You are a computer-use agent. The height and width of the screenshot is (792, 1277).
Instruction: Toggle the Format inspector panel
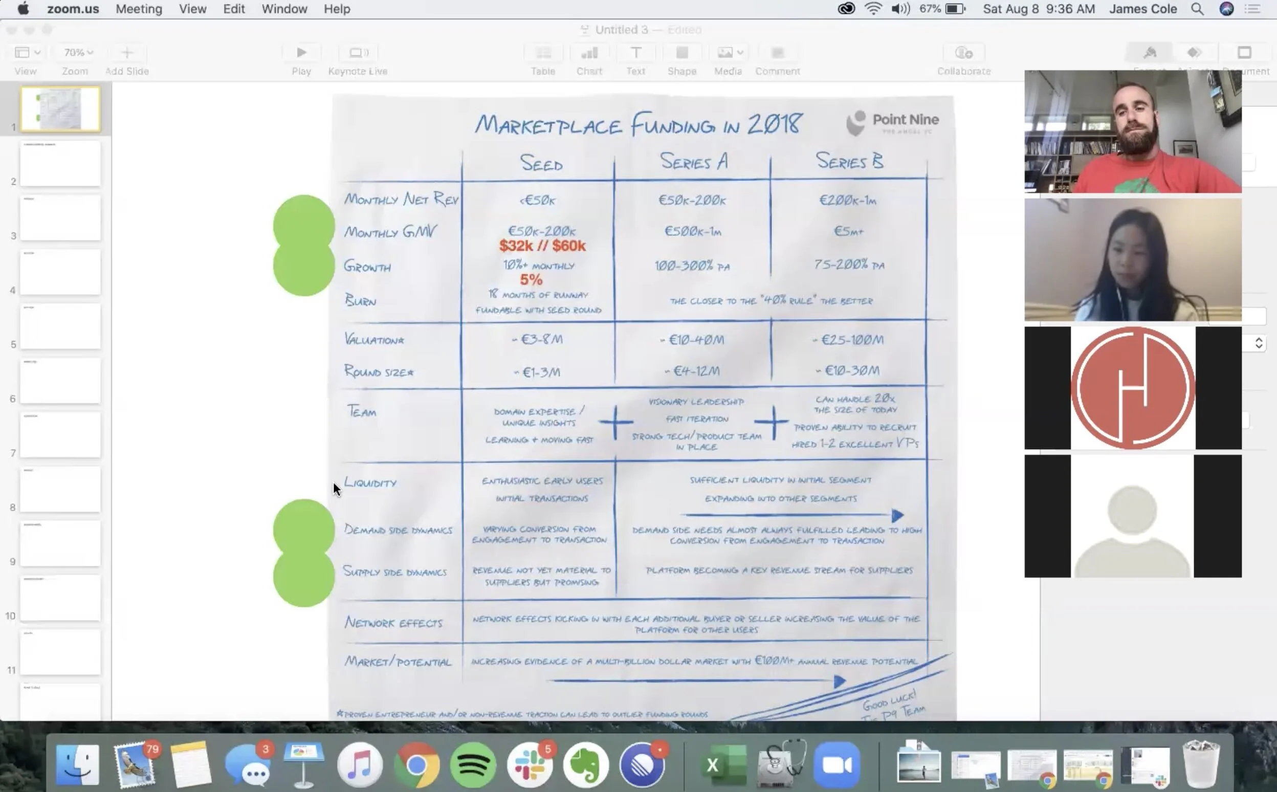click(1150, 53)
